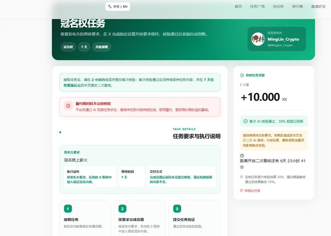Click the 交付方式 info card
This screenshot has width=331, height=236.
point(181,177)
